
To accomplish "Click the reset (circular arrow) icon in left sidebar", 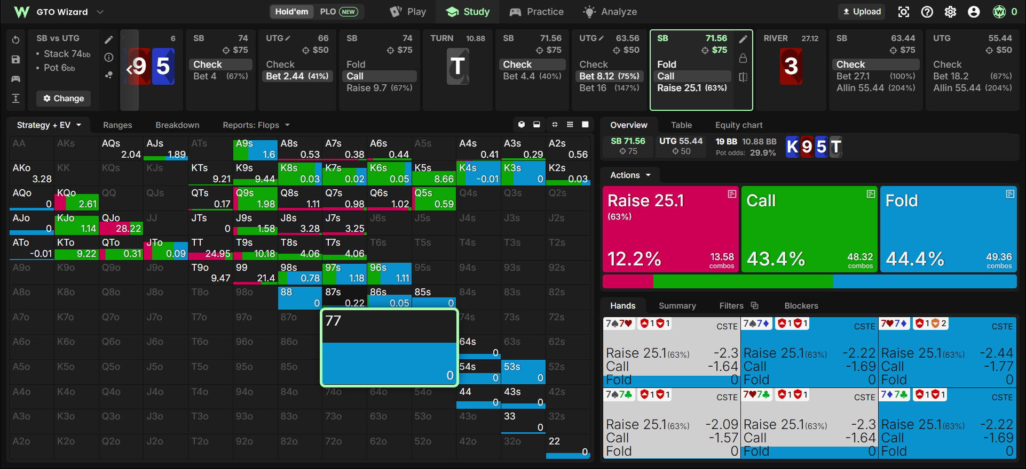I will 15,40.
